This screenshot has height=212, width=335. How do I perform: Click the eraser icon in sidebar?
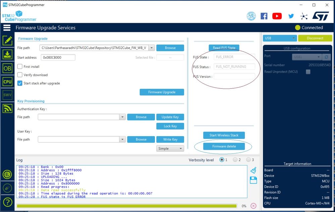(x=7, y=188)
